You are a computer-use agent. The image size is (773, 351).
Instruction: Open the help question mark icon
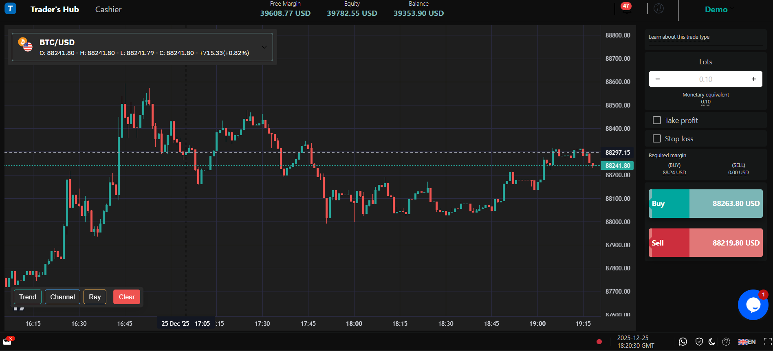[726, 342]
